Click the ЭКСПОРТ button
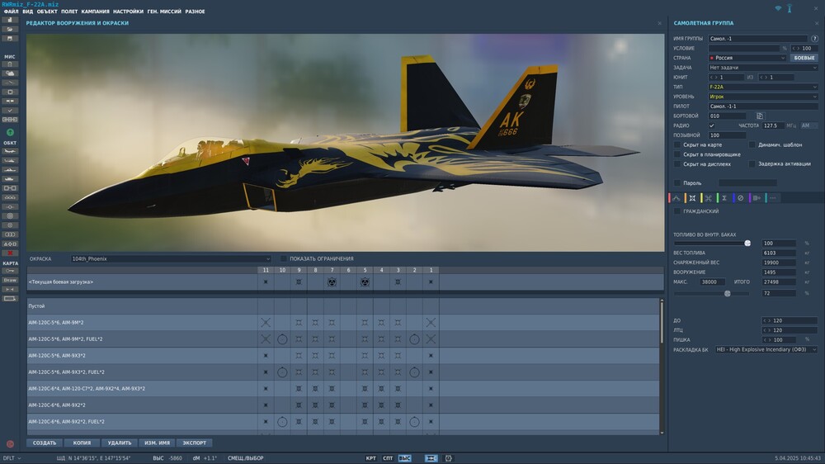 [194, 443]
